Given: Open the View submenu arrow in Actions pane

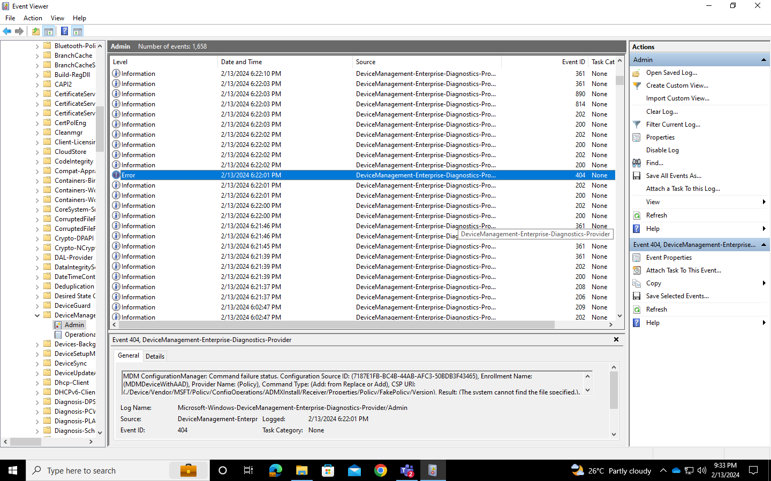Looking at the screenshot, I should click(x=764, y=201).
